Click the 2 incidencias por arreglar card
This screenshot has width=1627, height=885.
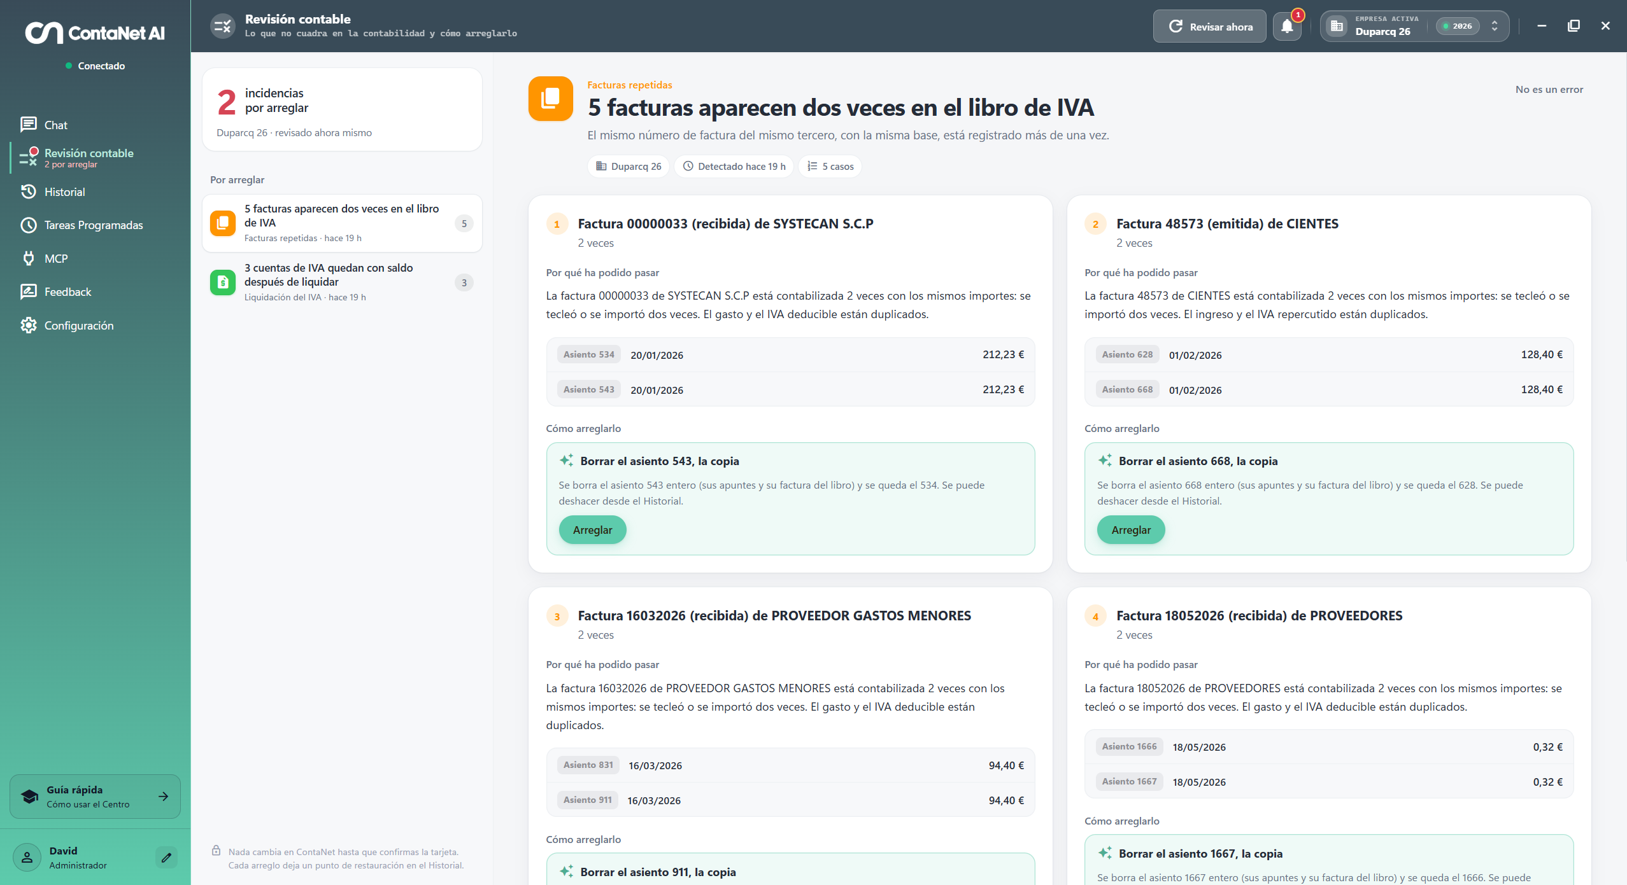tap(342, 109)
